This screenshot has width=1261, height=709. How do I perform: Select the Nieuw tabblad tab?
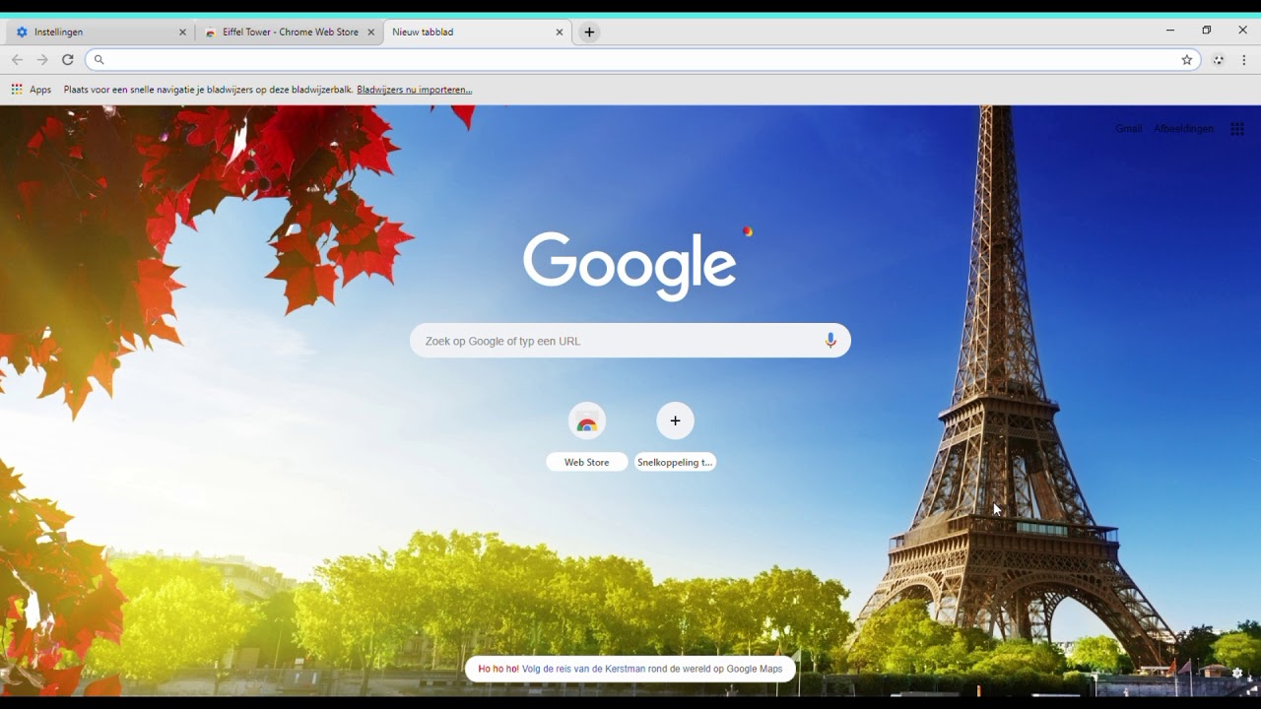(x=478, y=32)
